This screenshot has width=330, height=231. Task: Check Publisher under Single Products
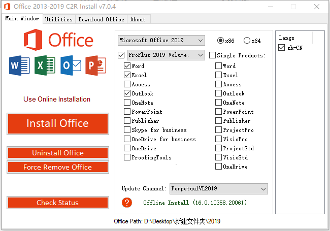pos(218,121)
